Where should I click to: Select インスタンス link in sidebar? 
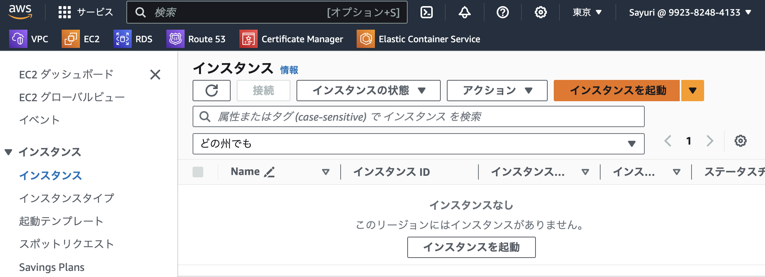click(x=51, y=175)
